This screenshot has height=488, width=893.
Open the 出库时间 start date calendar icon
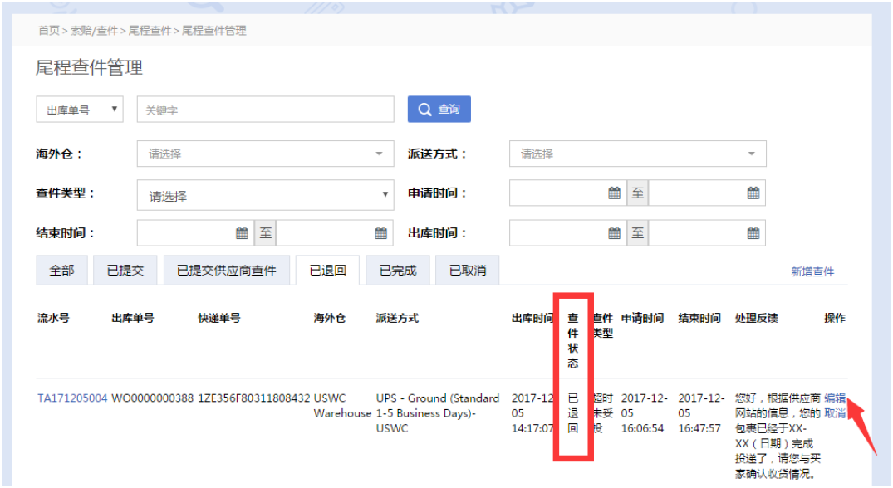[x=614, y=232]
